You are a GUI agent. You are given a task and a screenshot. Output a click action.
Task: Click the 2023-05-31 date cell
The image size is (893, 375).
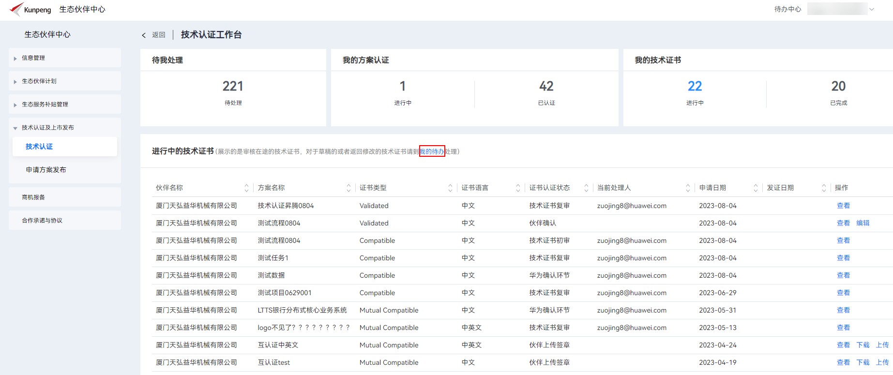tap(718, 310)
